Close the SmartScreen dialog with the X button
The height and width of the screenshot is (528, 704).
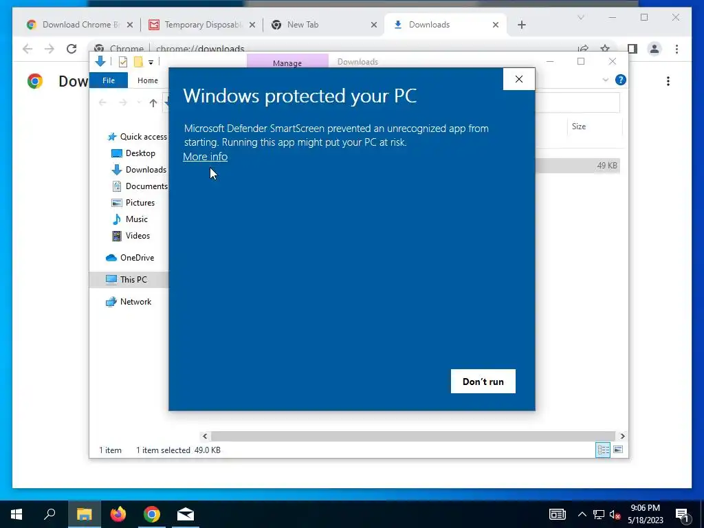[519, 79]
